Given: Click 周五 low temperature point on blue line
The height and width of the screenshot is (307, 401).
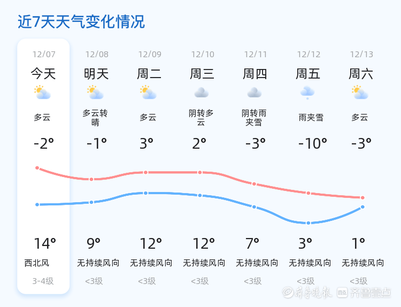Looking at the screenshot, I should pyautogui.click(x=309, y=222).
